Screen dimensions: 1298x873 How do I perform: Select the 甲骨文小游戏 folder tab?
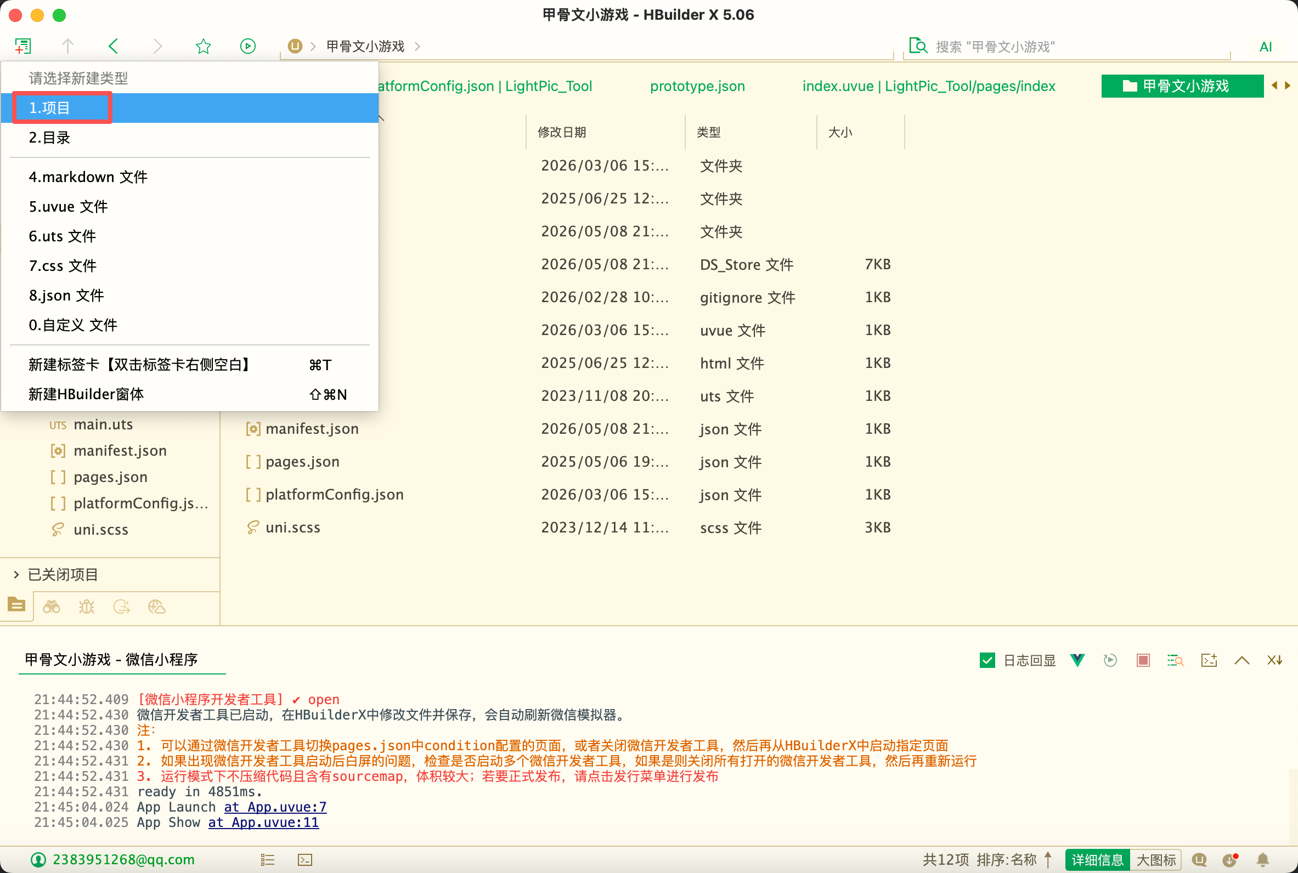tap(1182, 86)
